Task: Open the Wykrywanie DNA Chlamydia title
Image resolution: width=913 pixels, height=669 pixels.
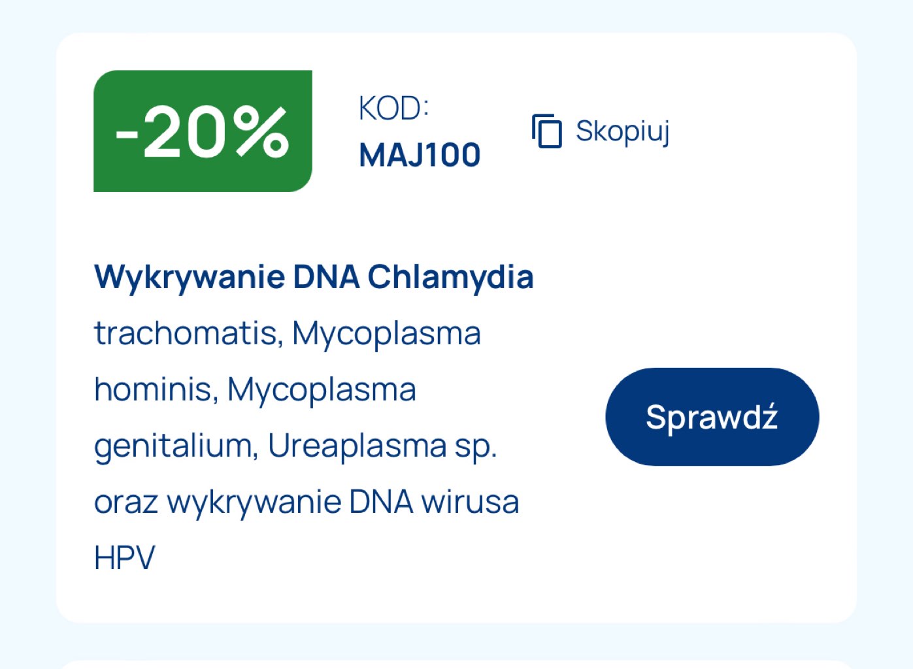Action: [x=314, y=277]
